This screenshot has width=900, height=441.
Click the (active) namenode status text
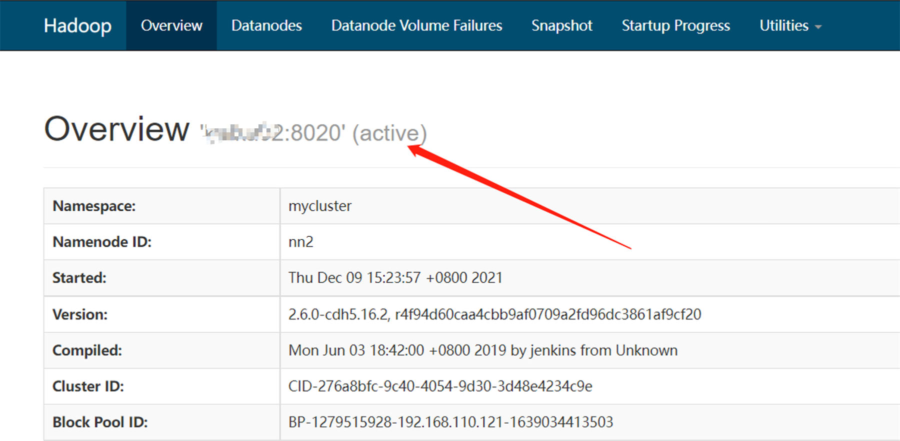click(389, 133)
